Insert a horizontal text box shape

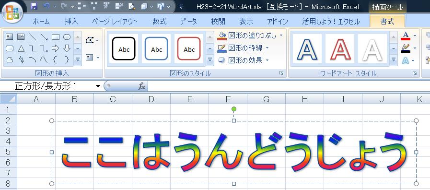pyautogui.click(x=10, y=37)
